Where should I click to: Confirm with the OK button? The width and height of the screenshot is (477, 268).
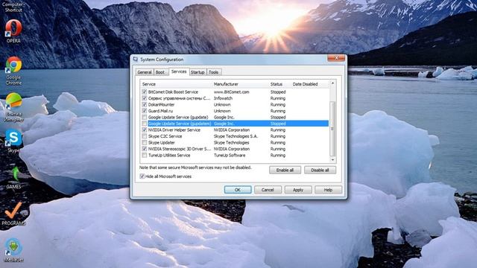pos(238,190)
